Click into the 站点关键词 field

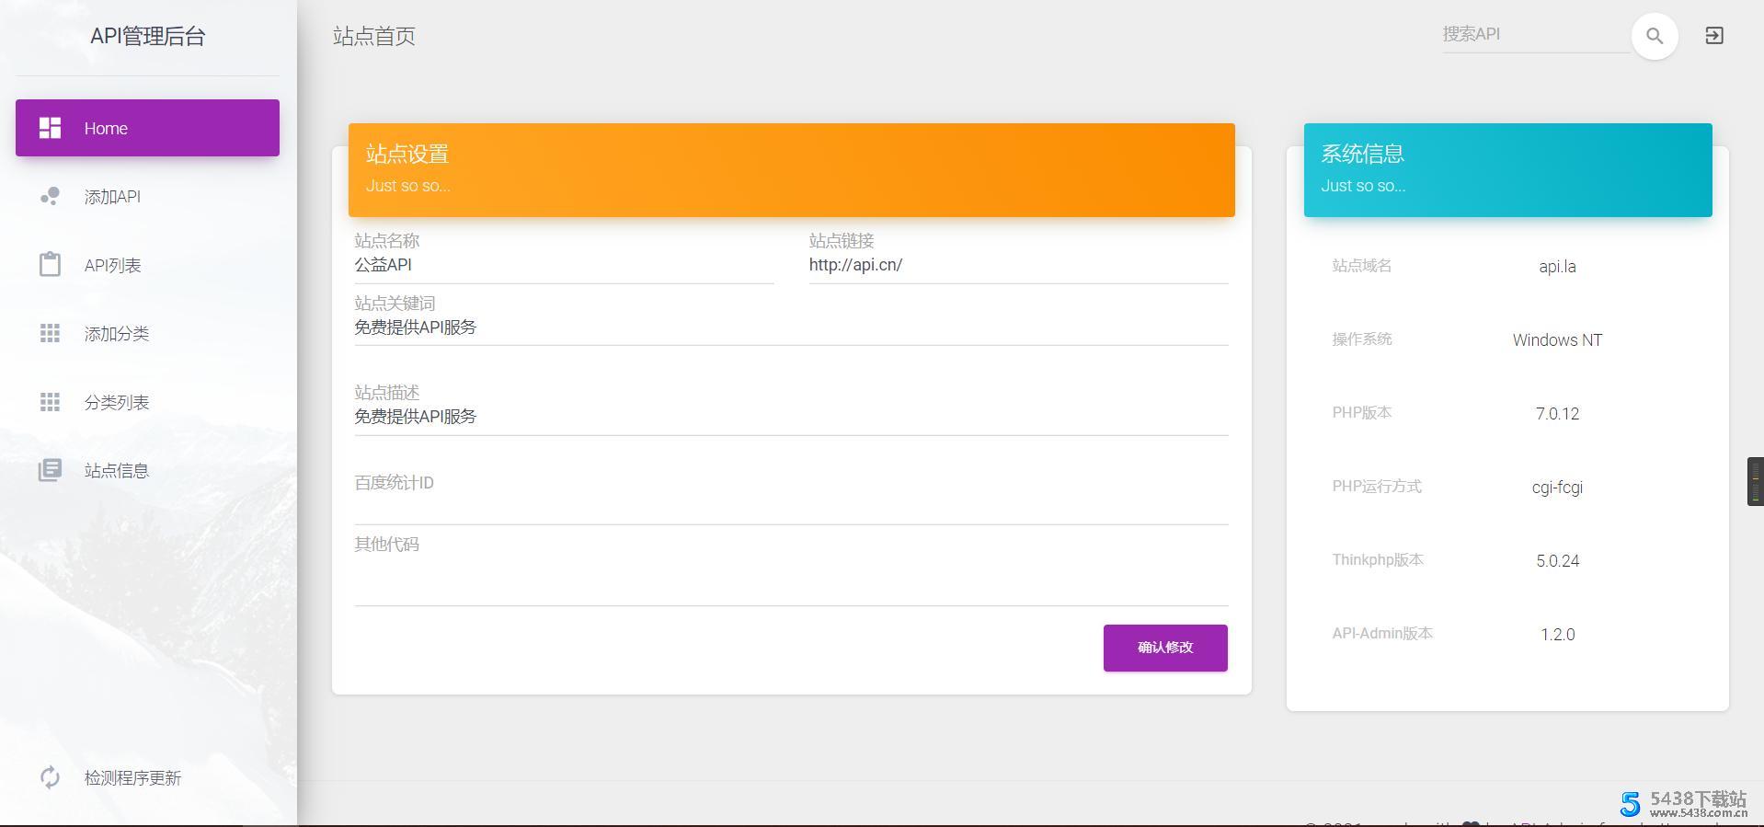tap(790, 327)
